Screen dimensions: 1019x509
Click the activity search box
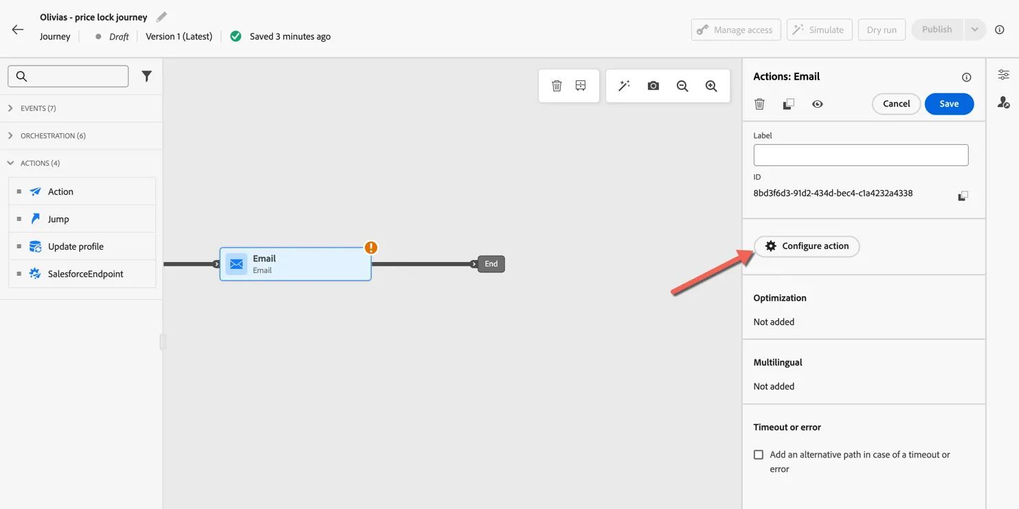pyautogui.click(x=68, y=76)
